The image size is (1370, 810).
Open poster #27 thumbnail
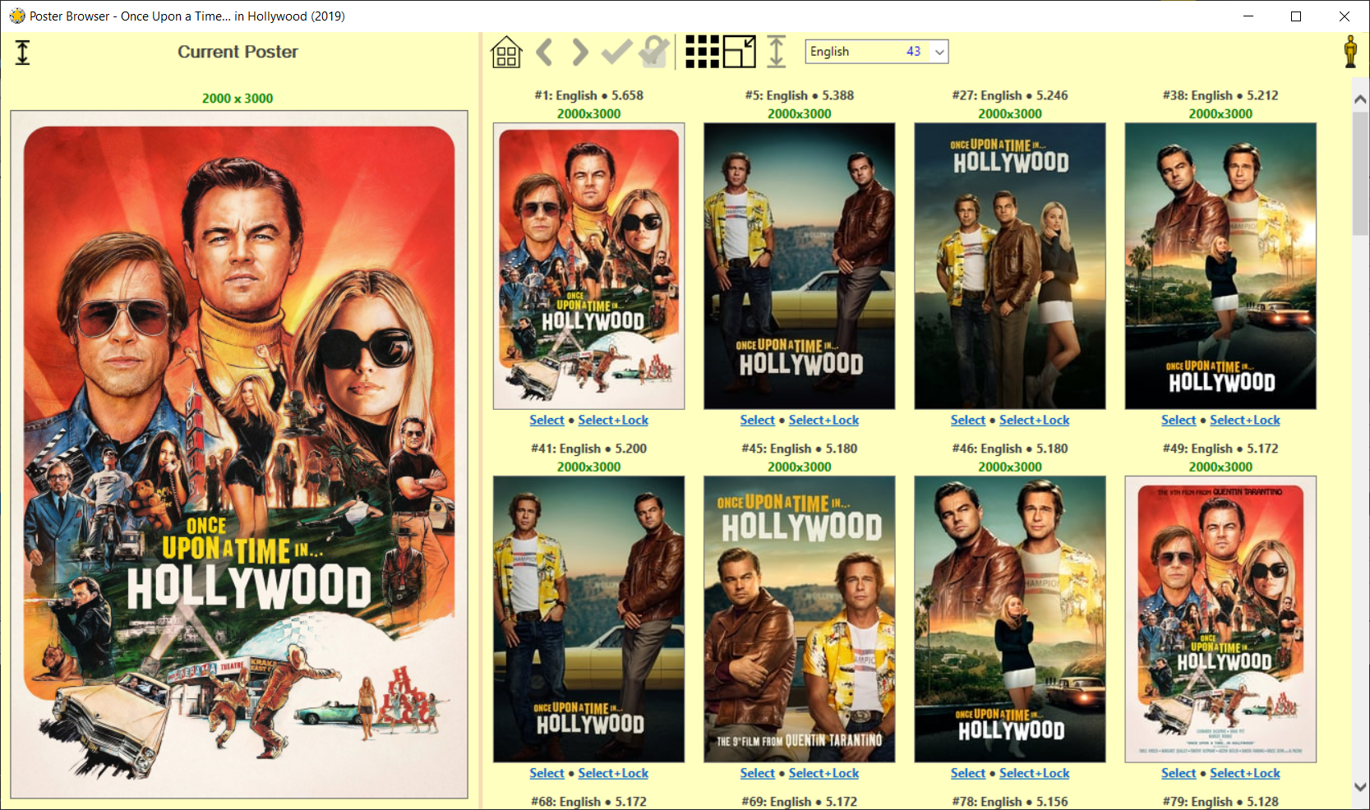1010,266
